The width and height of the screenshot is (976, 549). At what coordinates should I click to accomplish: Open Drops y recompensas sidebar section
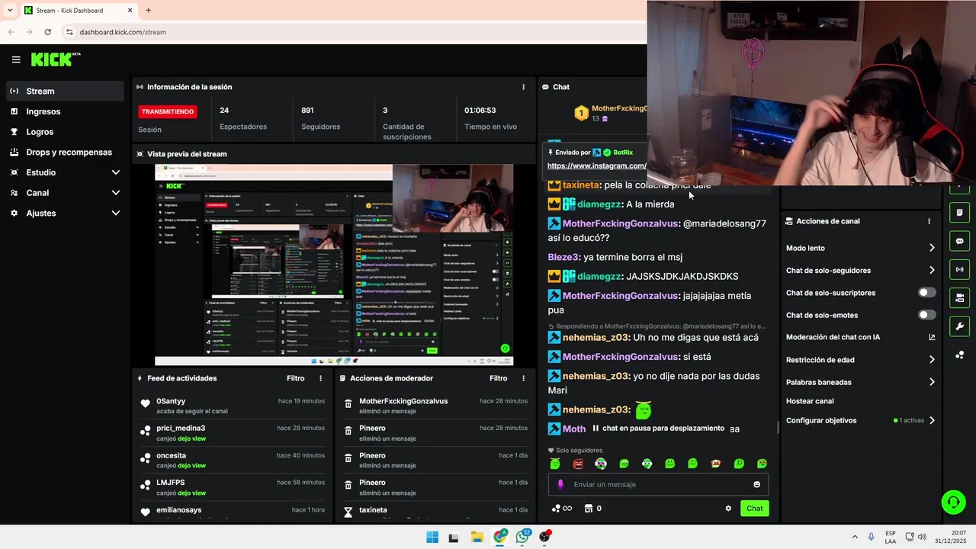pos(64,152)
